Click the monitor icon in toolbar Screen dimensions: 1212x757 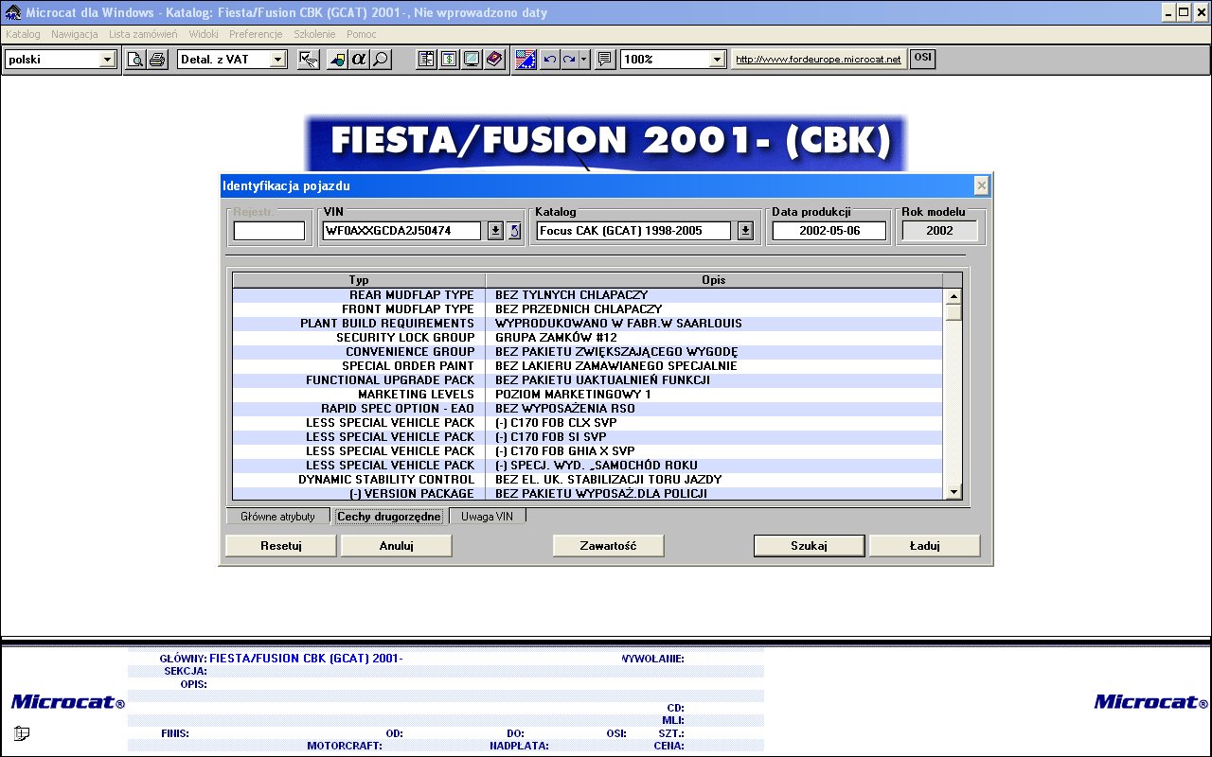(x=471, y=60)
